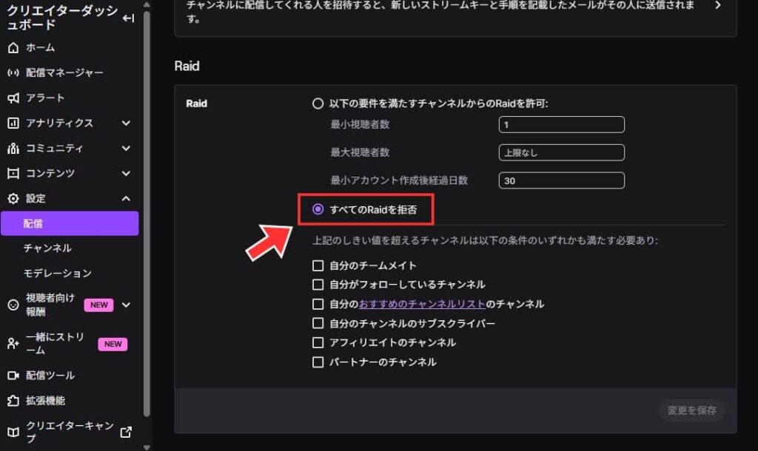Viewport: 758px width, 451px height.
Task: Click the Alerts megaphone icon
Action: pyautogui.click(x=13, y=98)
